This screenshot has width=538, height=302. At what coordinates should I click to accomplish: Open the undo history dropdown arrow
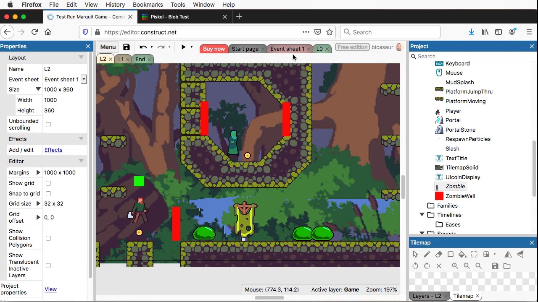pyautogui.click(x=151, y=47)
